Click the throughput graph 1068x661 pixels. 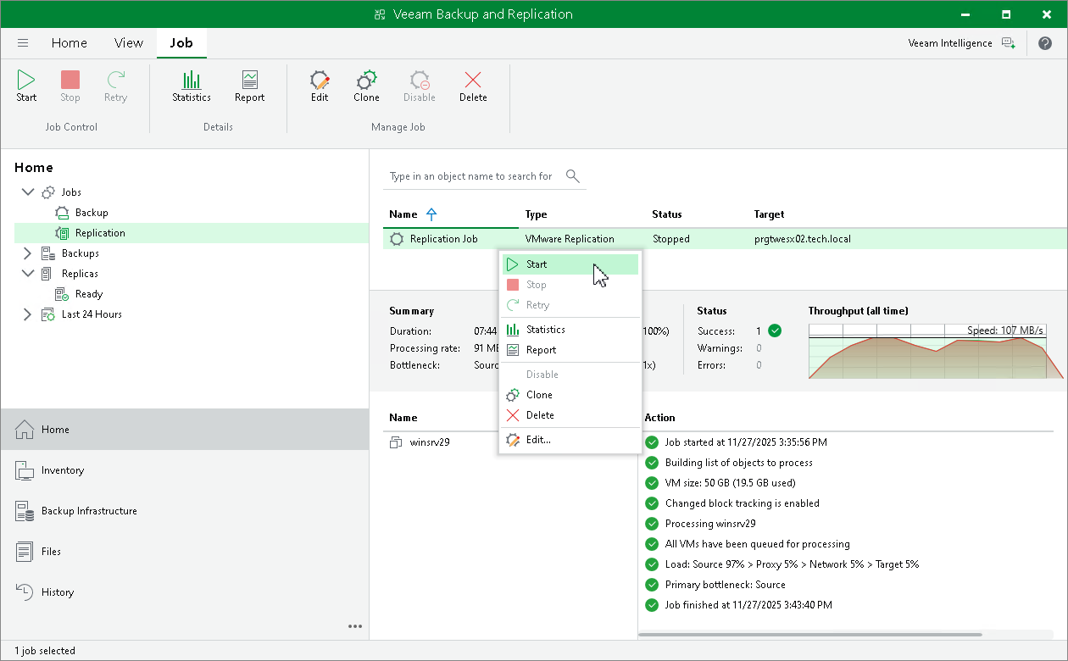pyautogui.click(x=937, y=351)
